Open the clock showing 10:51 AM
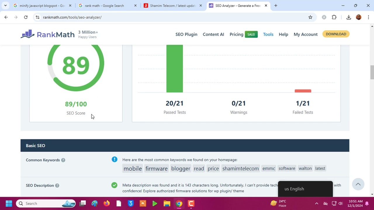The height and width of the screenshot is (210, 374). [355, 203]
